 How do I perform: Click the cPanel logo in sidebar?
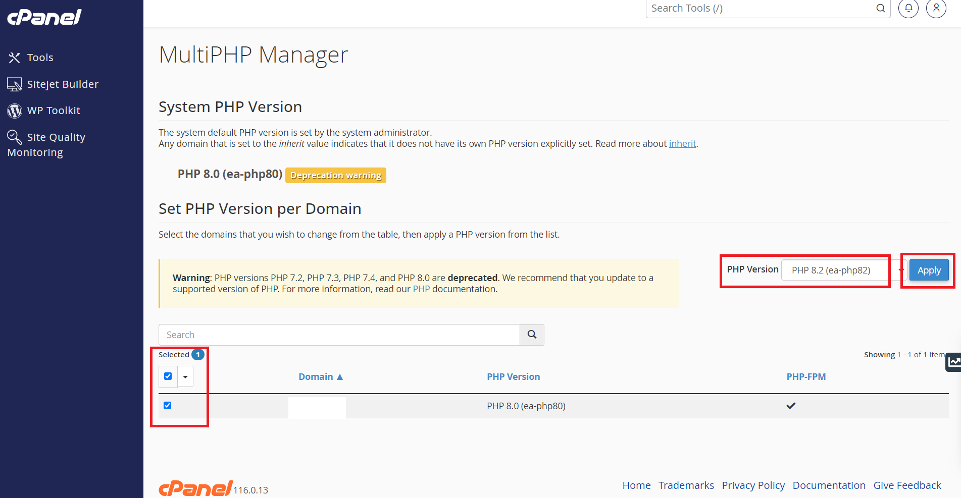pos(44,17)
